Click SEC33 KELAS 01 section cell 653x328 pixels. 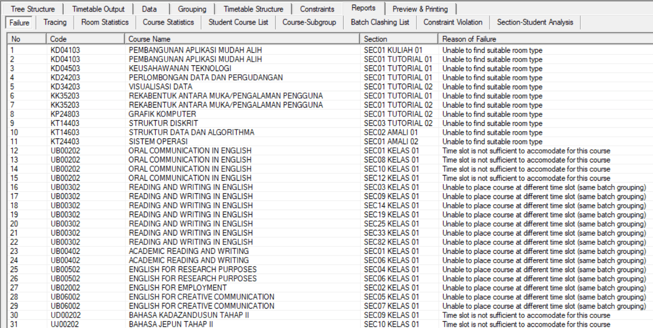(391, 233)
